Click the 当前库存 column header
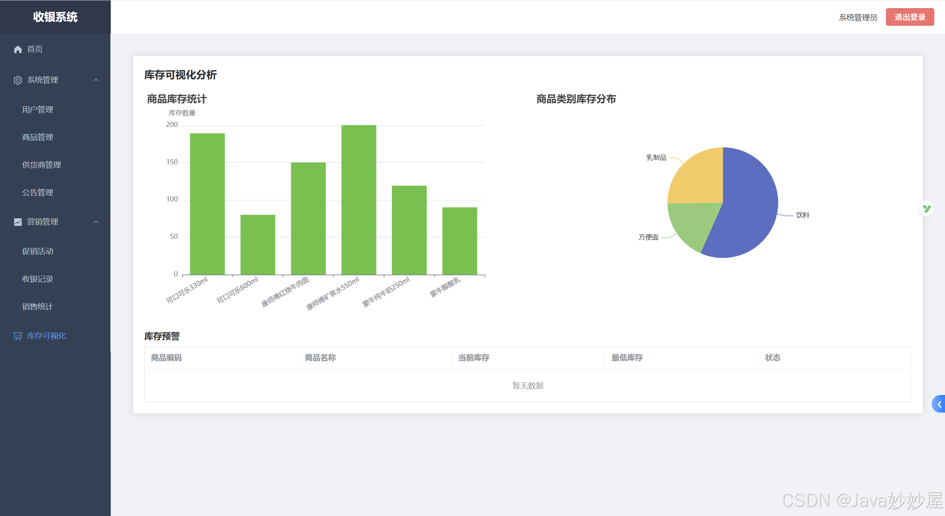The width and height of the screenshot is (945, 516). 474,358
